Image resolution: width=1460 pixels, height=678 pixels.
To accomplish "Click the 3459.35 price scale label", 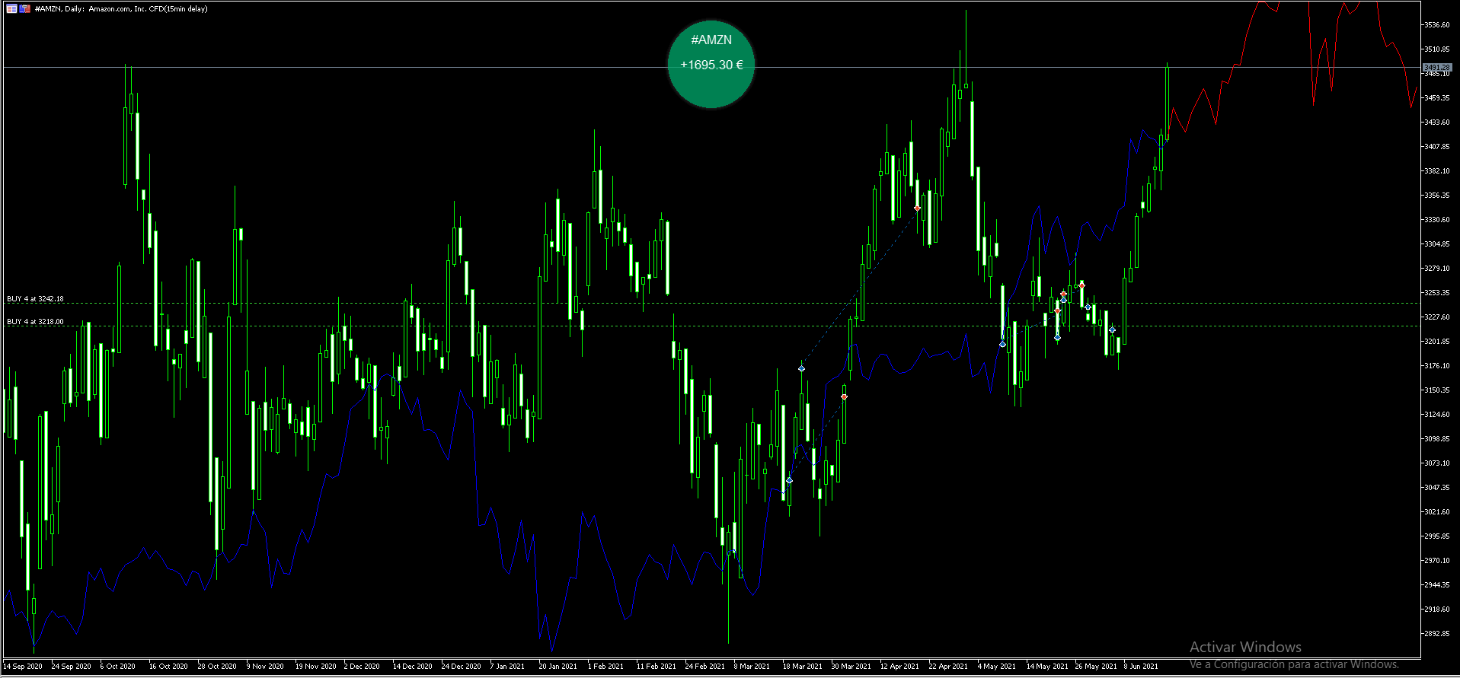I will (1437, 98).
